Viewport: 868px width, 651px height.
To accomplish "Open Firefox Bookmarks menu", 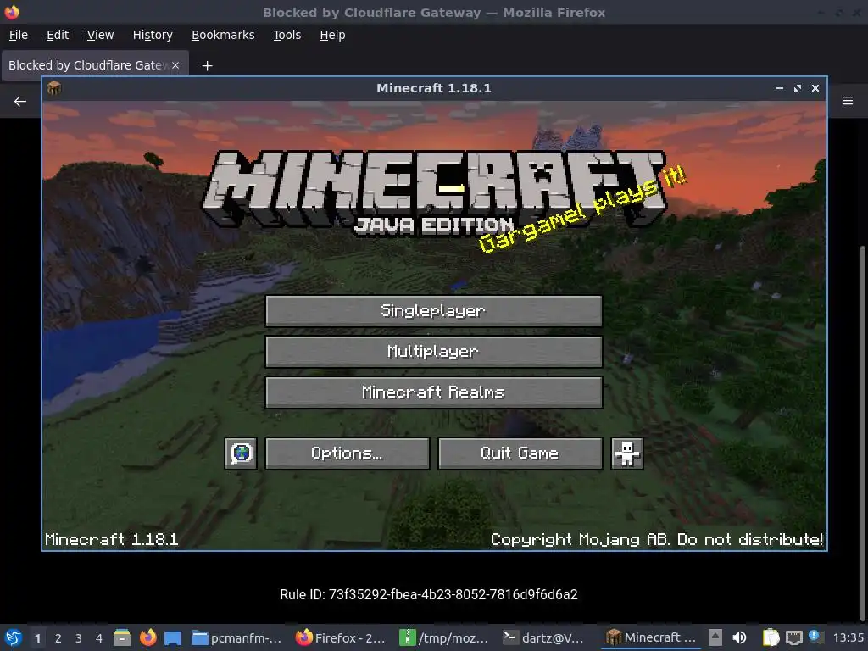I will [x=223, y=35].
